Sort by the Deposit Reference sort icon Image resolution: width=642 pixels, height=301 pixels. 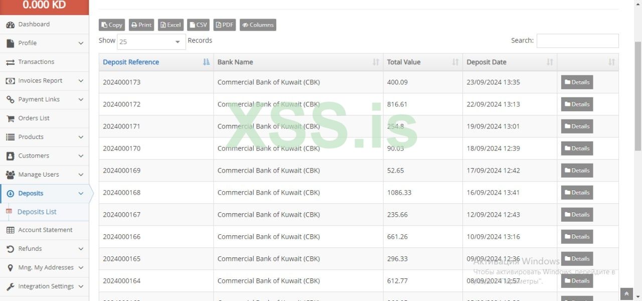206,62
